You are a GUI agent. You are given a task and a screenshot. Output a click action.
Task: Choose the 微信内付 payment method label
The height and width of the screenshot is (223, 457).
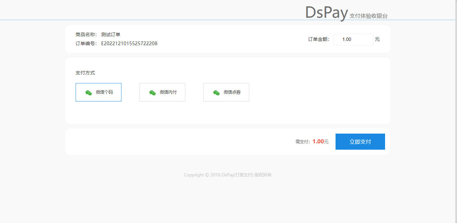168,92
